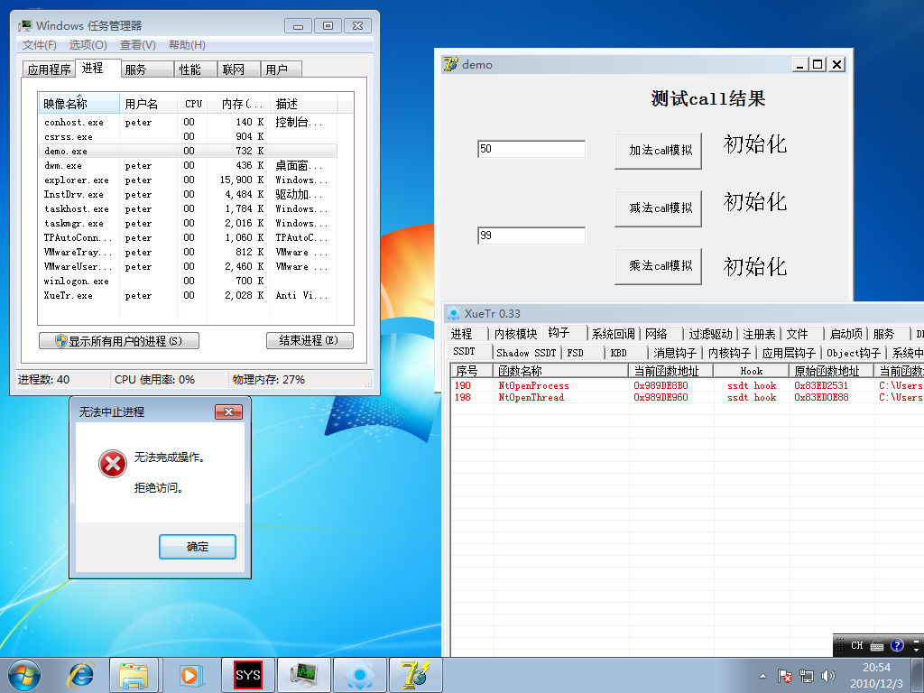
Task: Switch to SYS driver loader taskbar icon
Action: coord(247,675)
